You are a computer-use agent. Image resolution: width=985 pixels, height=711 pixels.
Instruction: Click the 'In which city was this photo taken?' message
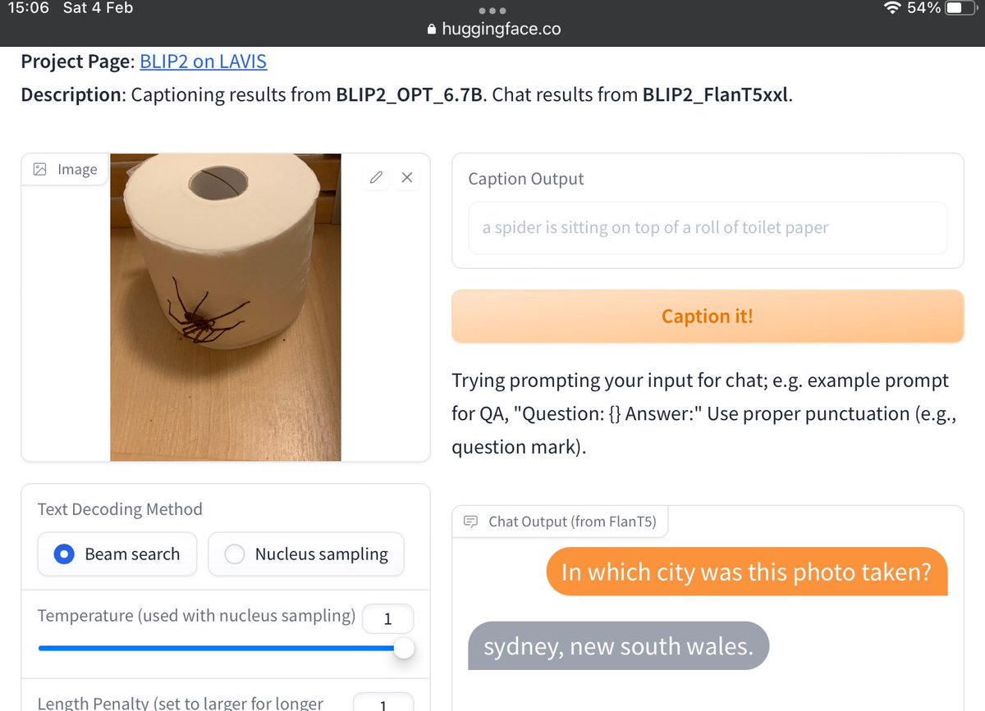(x=747, y=572)
